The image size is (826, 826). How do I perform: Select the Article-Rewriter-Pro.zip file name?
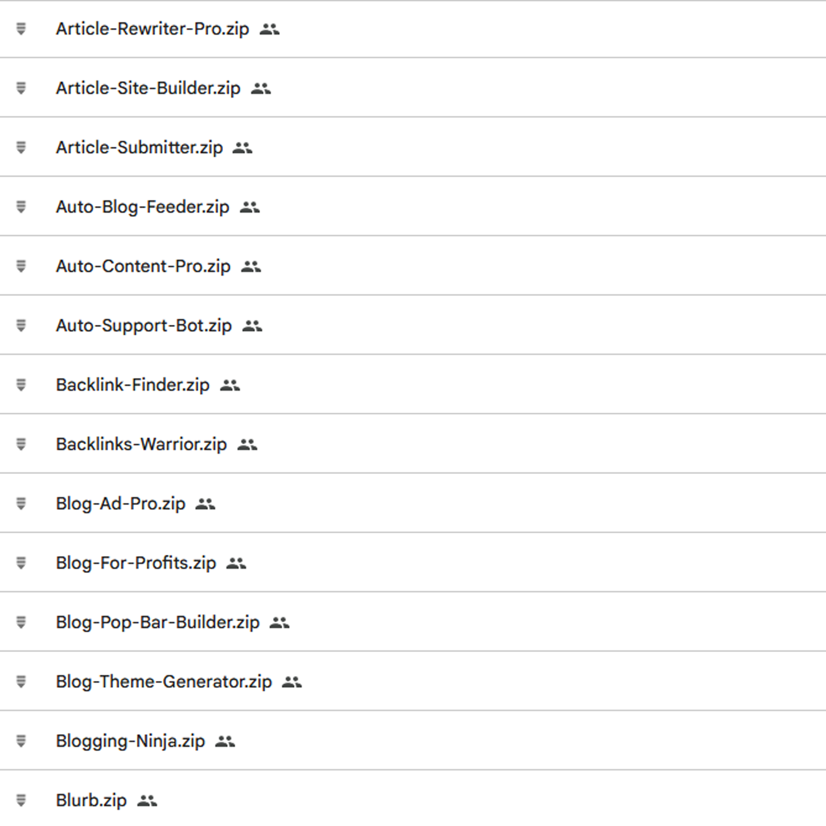(x=152, y=29)
